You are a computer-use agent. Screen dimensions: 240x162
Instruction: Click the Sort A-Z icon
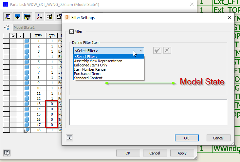pyautogui.click(x=40, y=17)
